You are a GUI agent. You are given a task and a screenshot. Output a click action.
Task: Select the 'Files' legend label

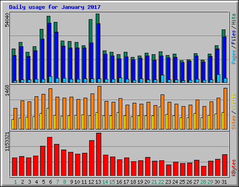point(234,37)
